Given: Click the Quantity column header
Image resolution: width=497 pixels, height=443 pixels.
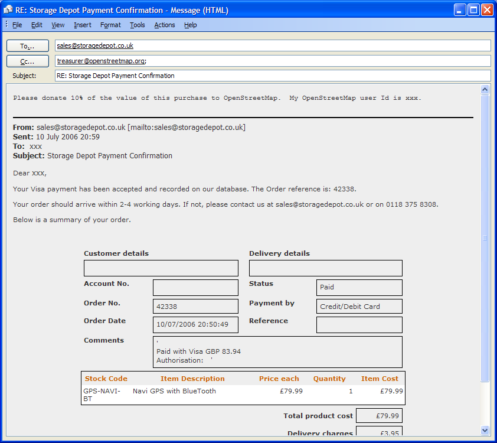Looking at the screenshot, I should click(329, 379).
